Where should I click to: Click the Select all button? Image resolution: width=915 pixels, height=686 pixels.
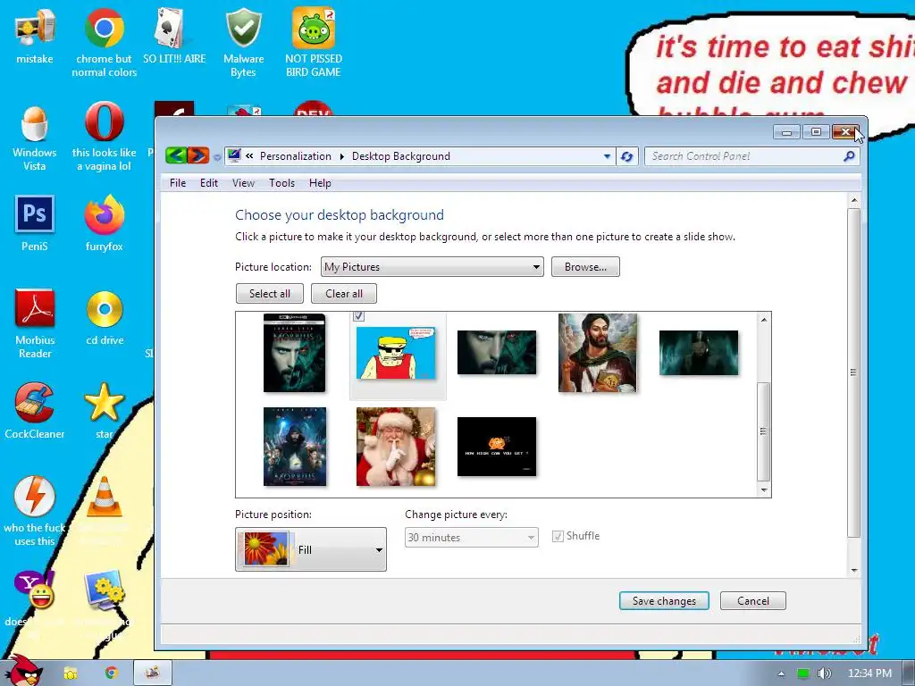click(x=270, y=293)
